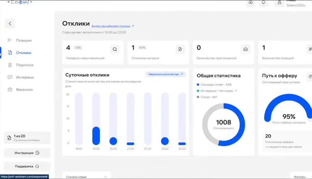The height and width of the screenshot is (179, 312).
Task: Click arrow icon next to video link
Action: point(133,26)
